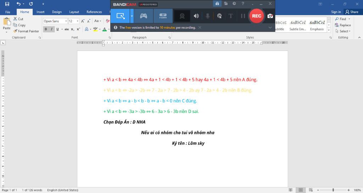Apply the Subtle Emphasis style
The image size is (363, 193).
point(298,25)
